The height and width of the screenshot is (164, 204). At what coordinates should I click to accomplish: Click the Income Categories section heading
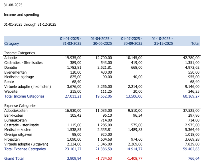pyautogui.click(x=20, y=53)
